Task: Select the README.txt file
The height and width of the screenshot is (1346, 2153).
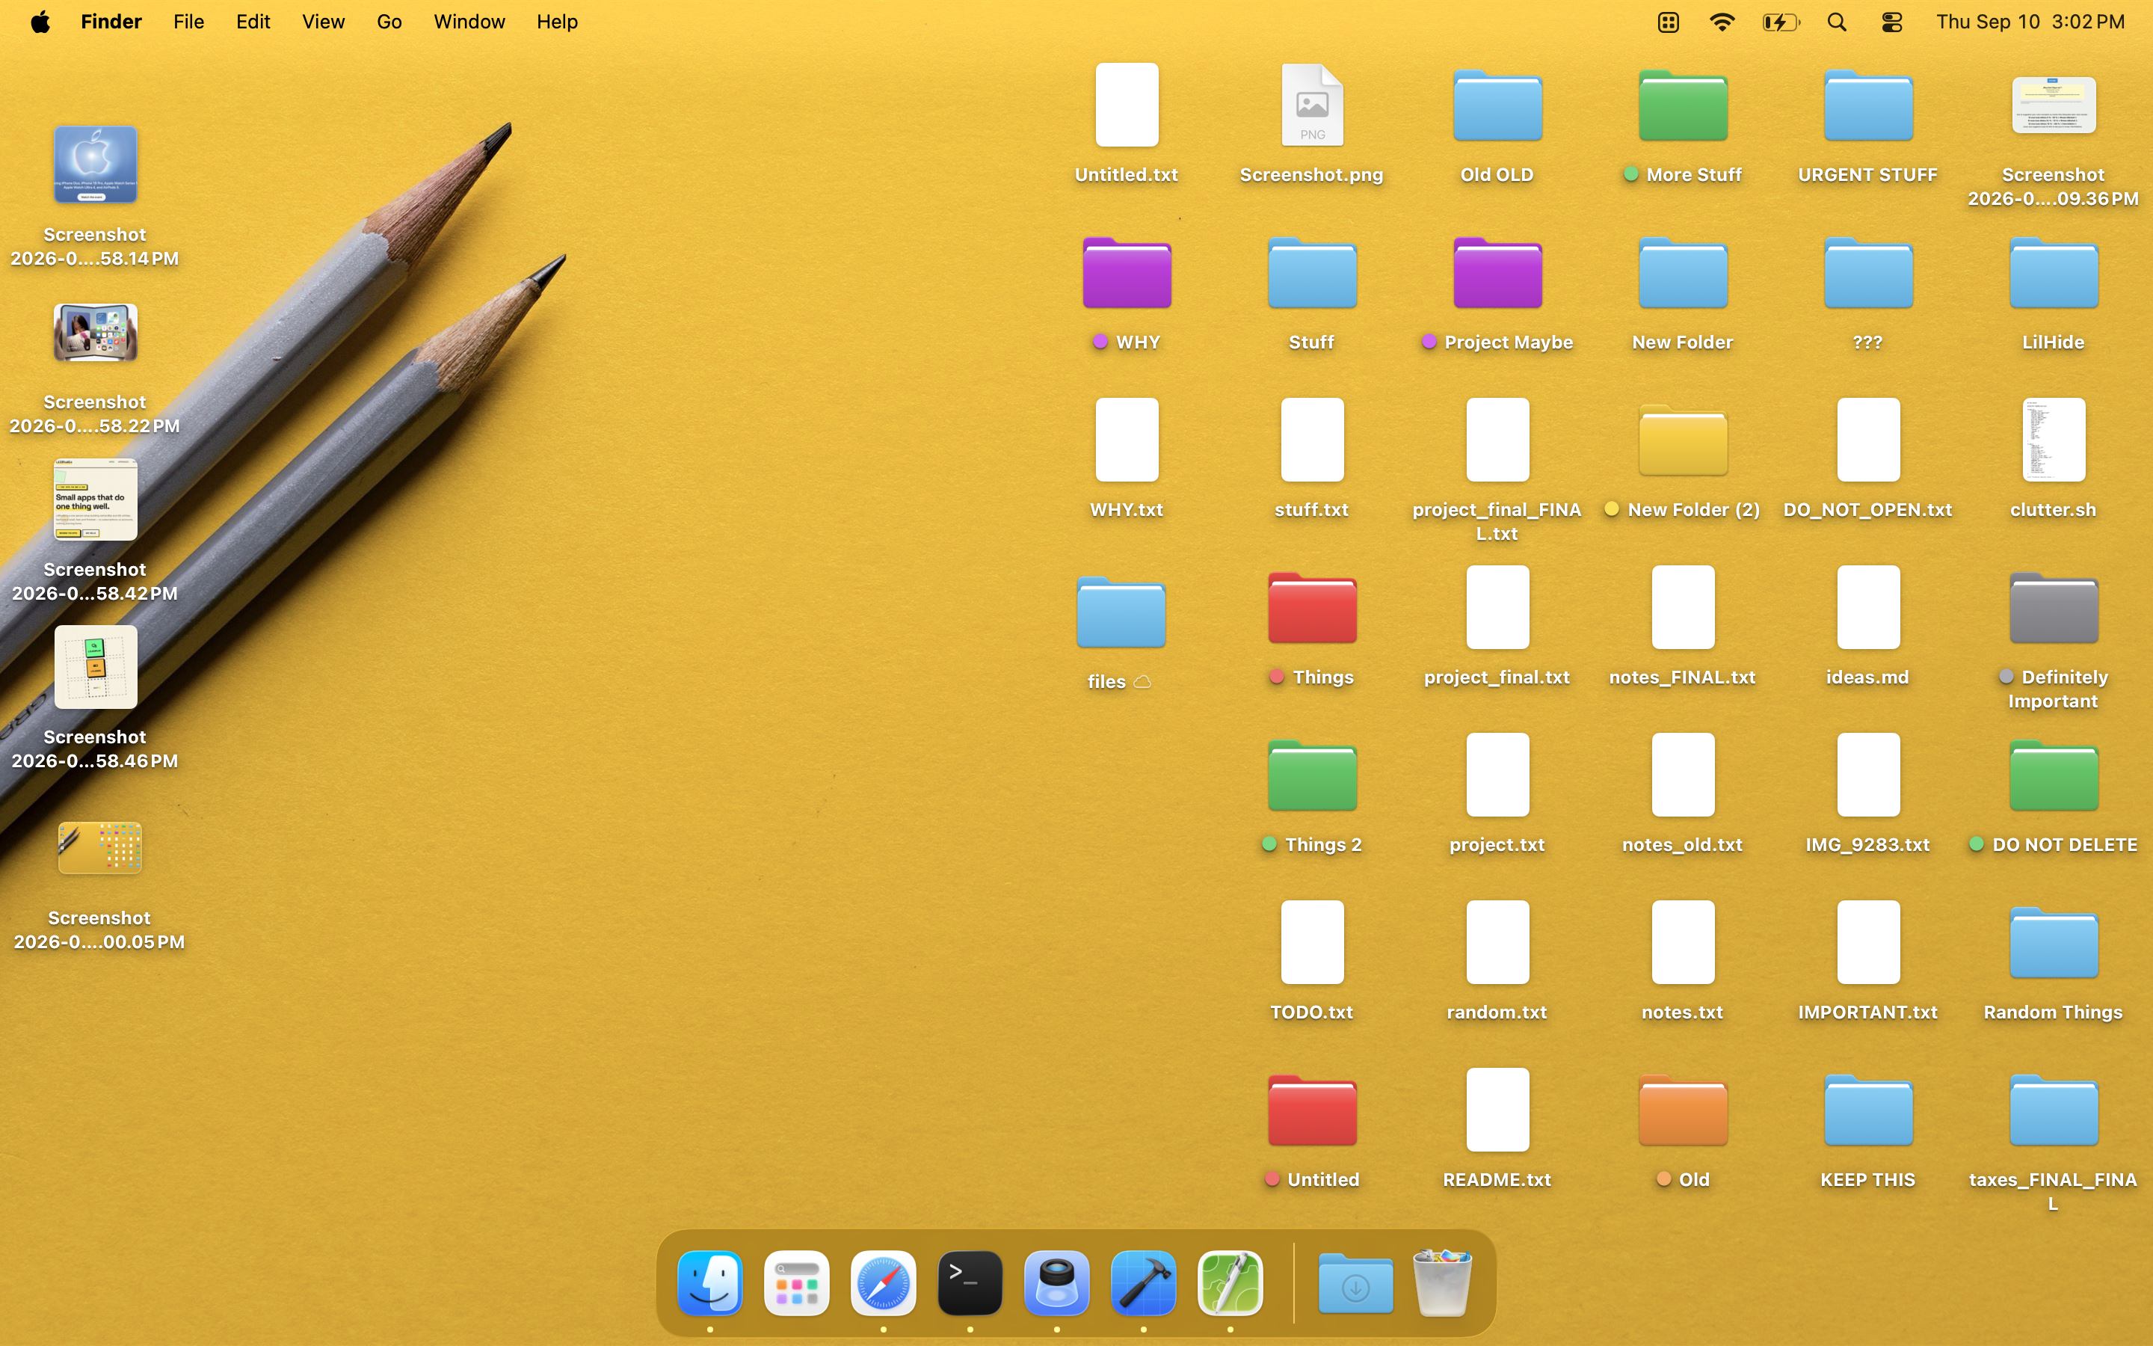Action: coord(1497,1109)
